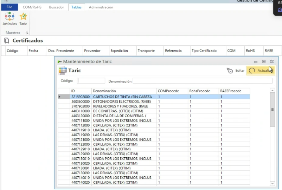This screenshot has height=190, width=282.
Task: Switch to the COM/RoHS tab
Action: (x=32, y=7)
